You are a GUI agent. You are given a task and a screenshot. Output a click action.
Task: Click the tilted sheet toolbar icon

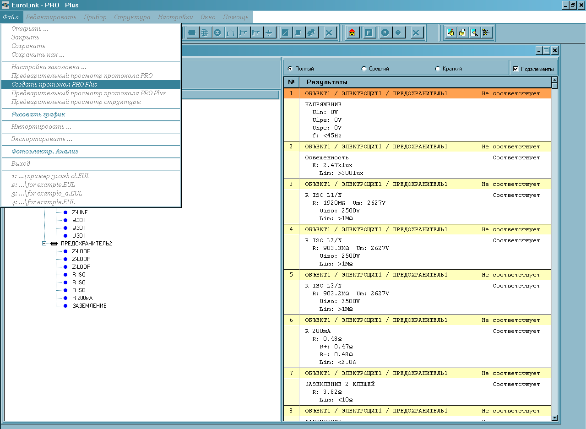[298, 33]
